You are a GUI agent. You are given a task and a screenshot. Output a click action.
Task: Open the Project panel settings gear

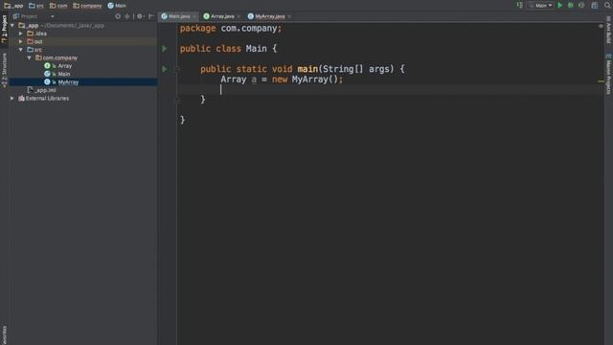(140, 16)
